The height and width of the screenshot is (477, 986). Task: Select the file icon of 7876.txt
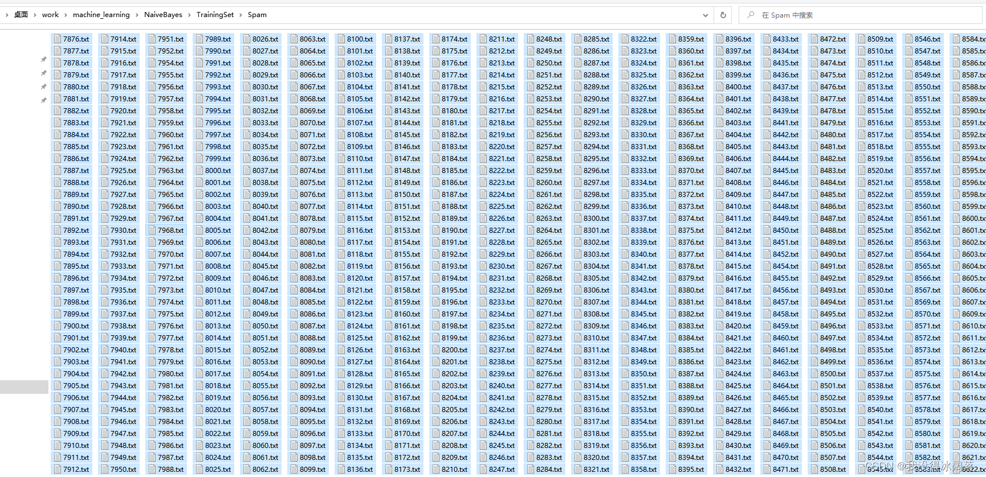pyautogui.click(x=58, y=39)
